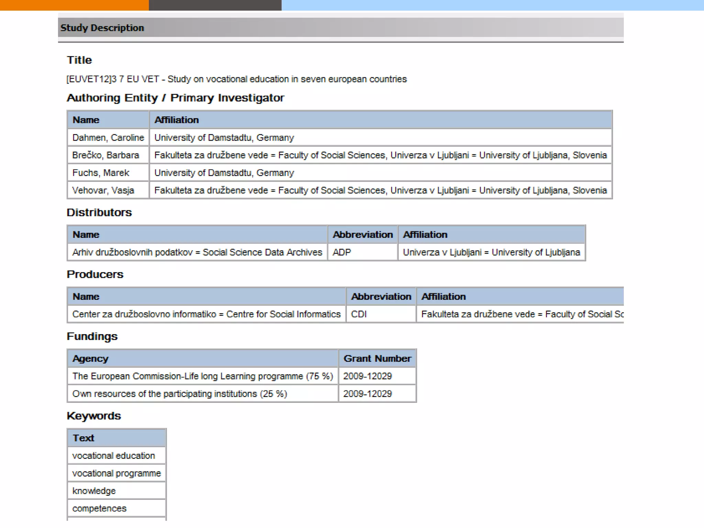Click Fuchs, Marek row name
Screen dimensions: 704x528
pos(101,173)
